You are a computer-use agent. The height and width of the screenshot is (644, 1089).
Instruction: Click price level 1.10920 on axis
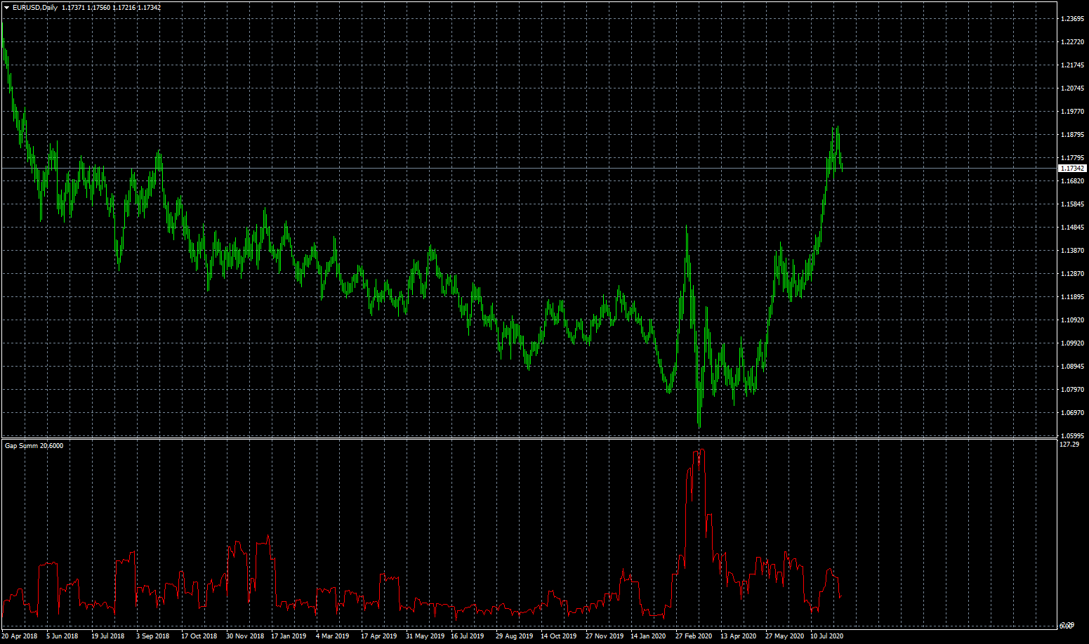[1072, 320]
